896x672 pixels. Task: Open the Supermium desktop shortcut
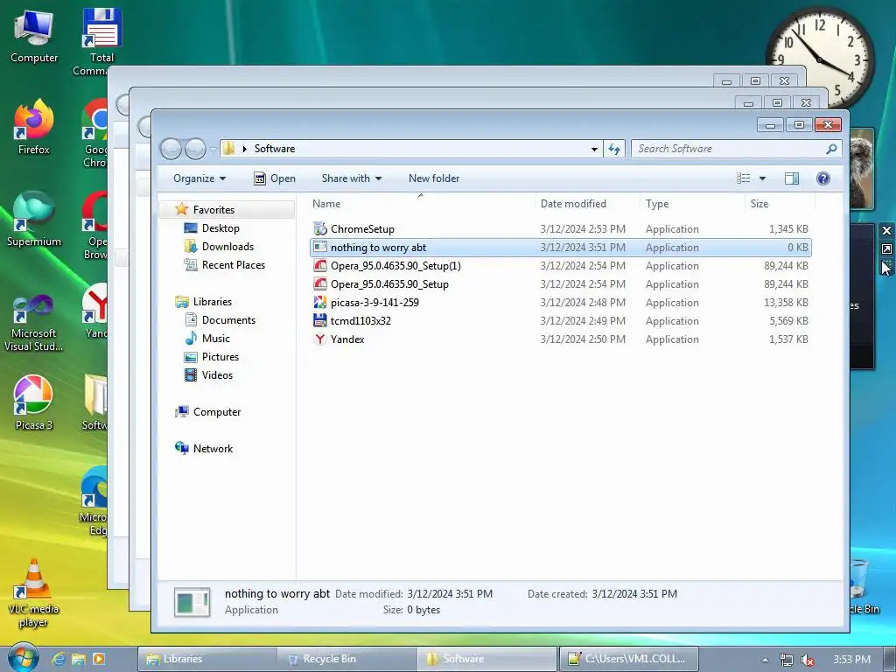pyautogui.click(x=34, y=220)
